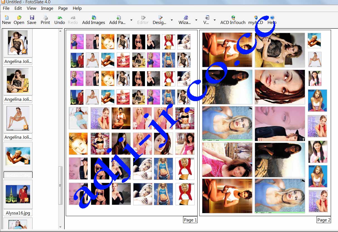This screenshot has width=338, height=232.
Task: Click the up arrow of sidebar scrollbar
Action: click(x=60, y=31)
